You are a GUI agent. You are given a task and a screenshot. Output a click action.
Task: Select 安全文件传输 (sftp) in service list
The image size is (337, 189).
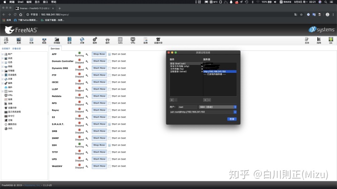tap(186, 66)
